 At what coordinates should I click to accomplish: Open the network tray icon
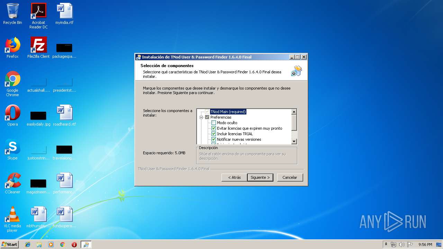click(394, 245)
